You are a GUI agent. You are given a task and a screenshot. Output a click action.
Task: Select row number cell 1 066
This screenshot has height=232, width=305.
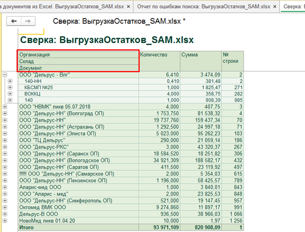(x=233, y=214)
